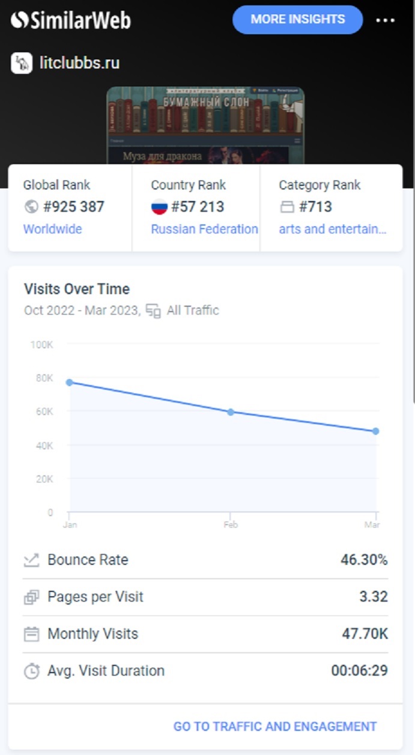Select the Mar data point on chart
Viewport: 415px width, 755px height.
tap(376, 431)
